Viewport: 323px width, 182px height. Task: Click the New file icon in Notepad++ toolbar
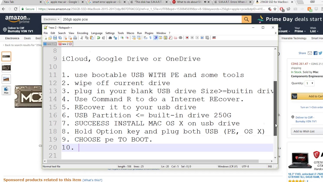point(45,38)
